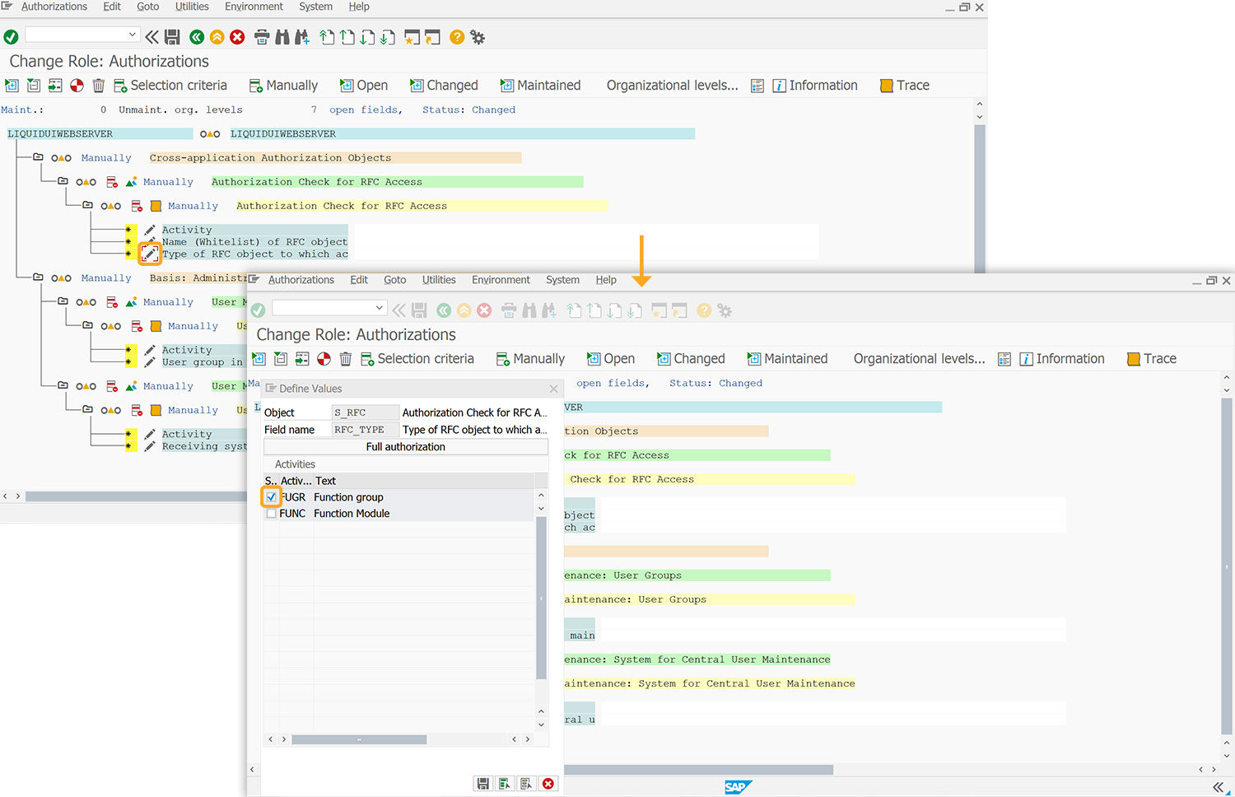The height and width of the screenshot is (797, 1235).
Task: Click the highlighted pencil beside Type of RFC object
Action: coord(150,254)
